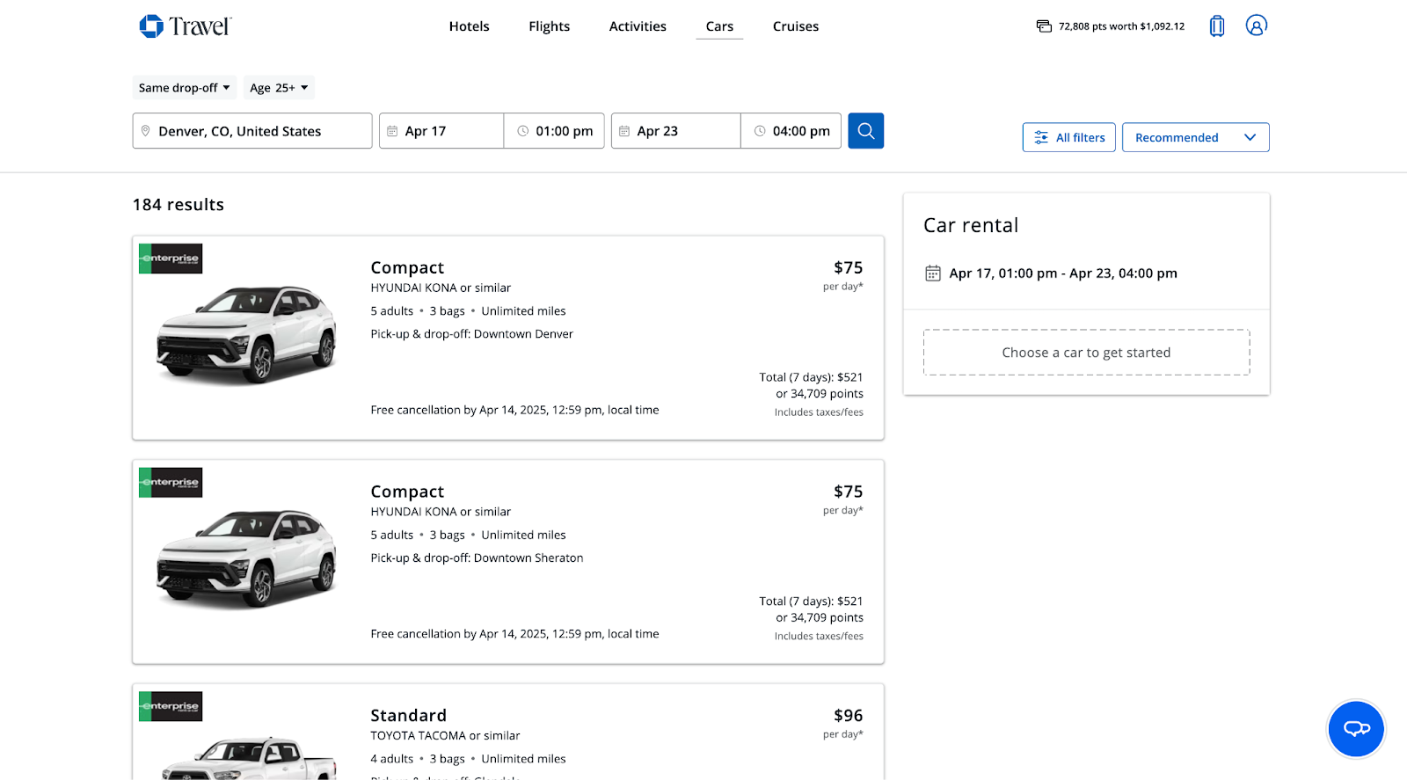Click Enterprise logo on Downtown Sheraton listing
This screenshot has height=780, width=1407.
[171, 483]
